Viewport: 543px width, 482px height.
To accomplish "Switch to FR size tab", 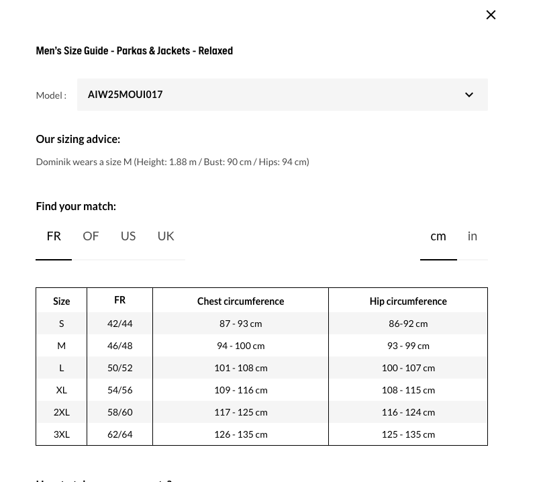I will pyautogui.click(x=54, y=236).
